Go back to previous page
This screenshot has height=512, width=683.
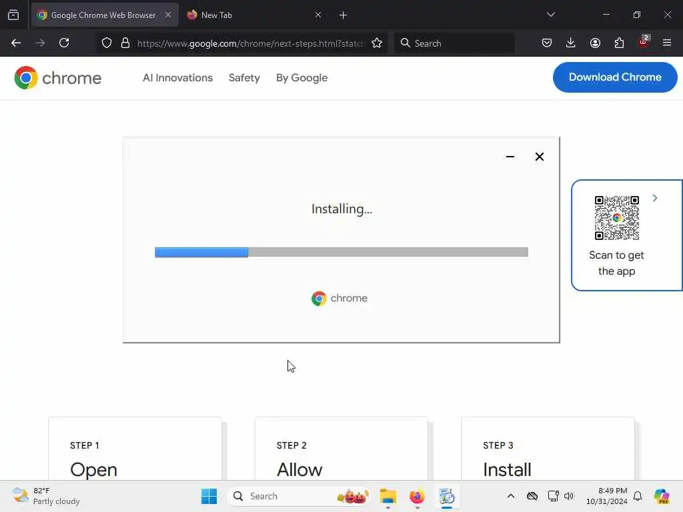point(16,43)
